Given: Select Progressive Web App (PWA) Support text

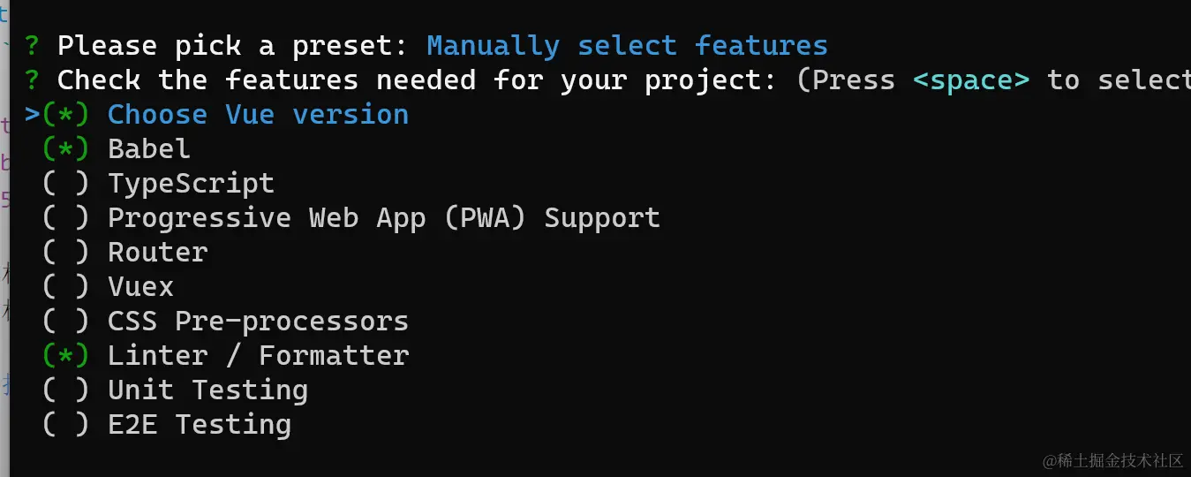Looking at the screenshot, I should coord(383,218).
